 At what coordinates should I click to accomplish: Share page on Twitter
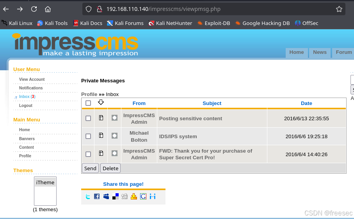87,196
